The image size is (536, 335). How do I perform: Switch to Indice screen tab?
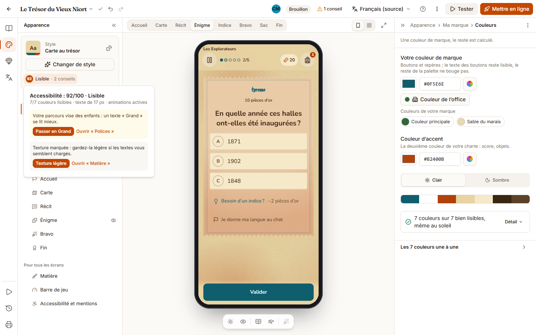tap(224, 25)
